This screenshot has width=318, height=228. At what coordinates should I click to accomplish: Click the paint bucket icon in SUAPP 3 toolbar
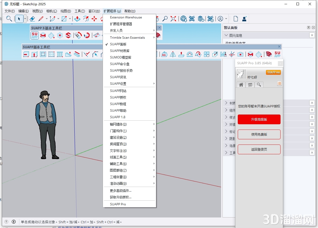click(51, 35)
